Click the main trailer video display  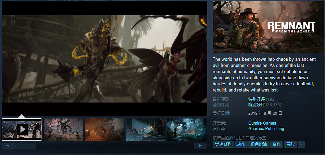[x=104, y=59]
